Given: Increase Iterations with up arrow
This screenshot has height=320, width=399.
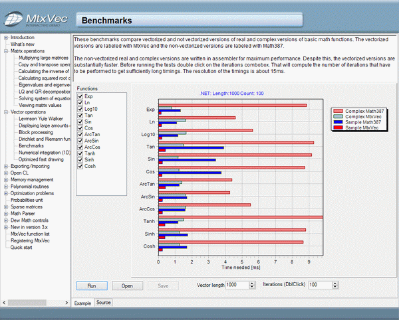Looking at the screenshot, I should coord(335,283).
